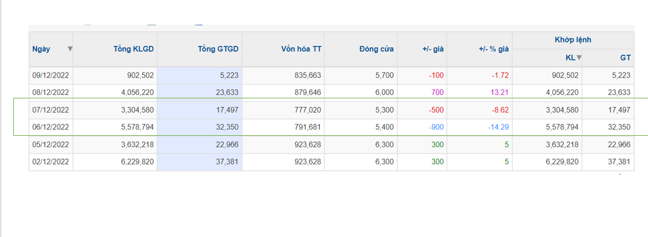This screenshot has width=648, height=237.
Task: Select the 02/12/2022 date cell
Action: [x=50, y=162]
